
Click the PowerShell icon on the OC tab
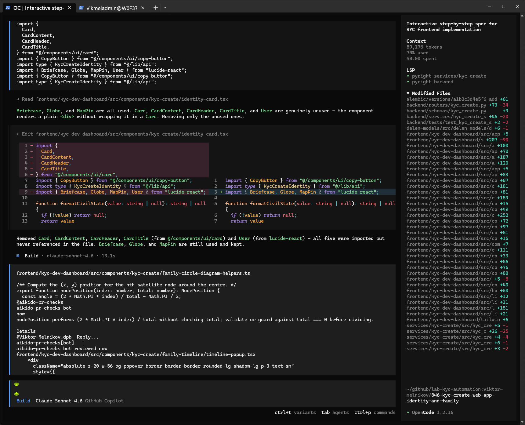pyautogui.click(x=8, y=8)
